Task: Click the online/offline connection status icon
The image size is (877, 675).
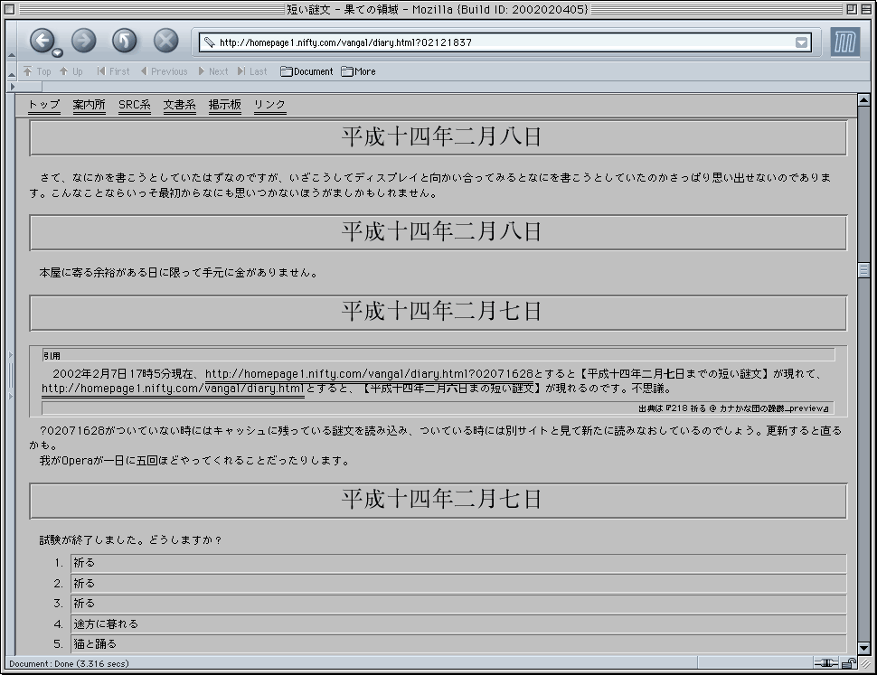Action: tap(825, 663)
